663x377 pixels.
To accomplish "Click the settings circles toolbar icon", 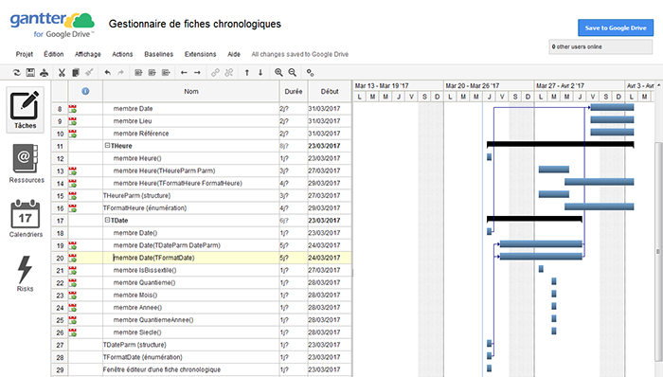I will [310, 72].
